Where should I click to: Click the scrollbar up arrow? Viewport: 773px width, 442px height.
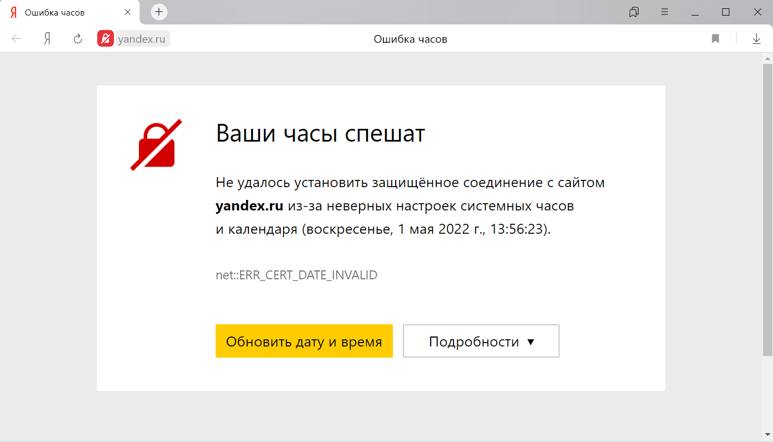767,58
